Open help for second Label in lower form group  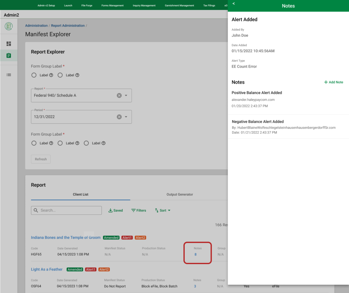tap(77, 143)
